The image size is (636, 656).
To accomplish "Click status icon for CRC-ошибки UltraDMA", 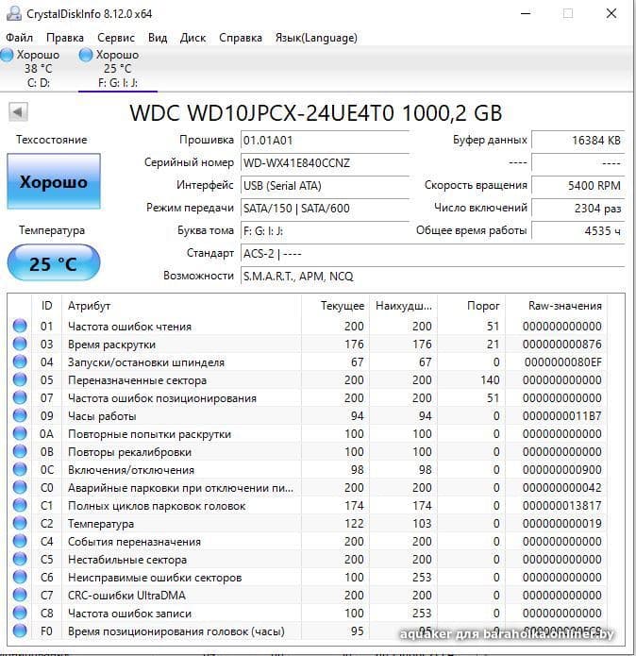I will [x=20, y=596].
